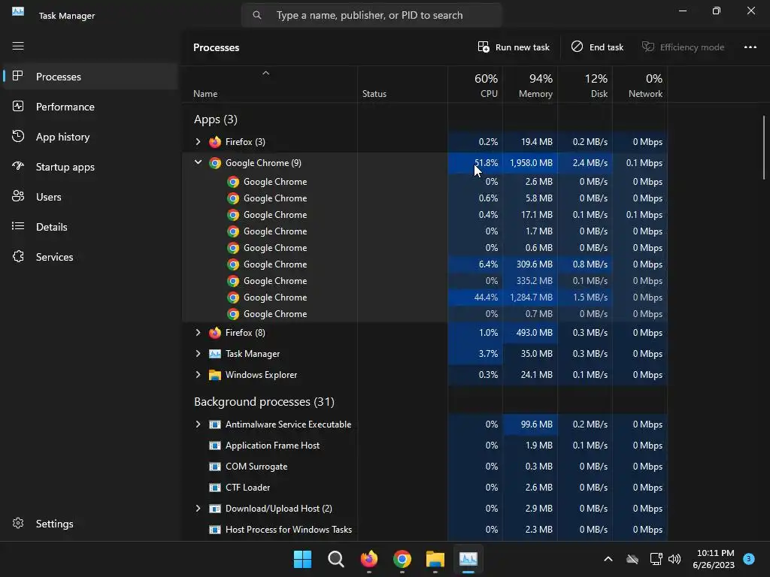Collapse the Google Chrome (9) group
Screen dimensions: 770x577
[x=198, y=162]
